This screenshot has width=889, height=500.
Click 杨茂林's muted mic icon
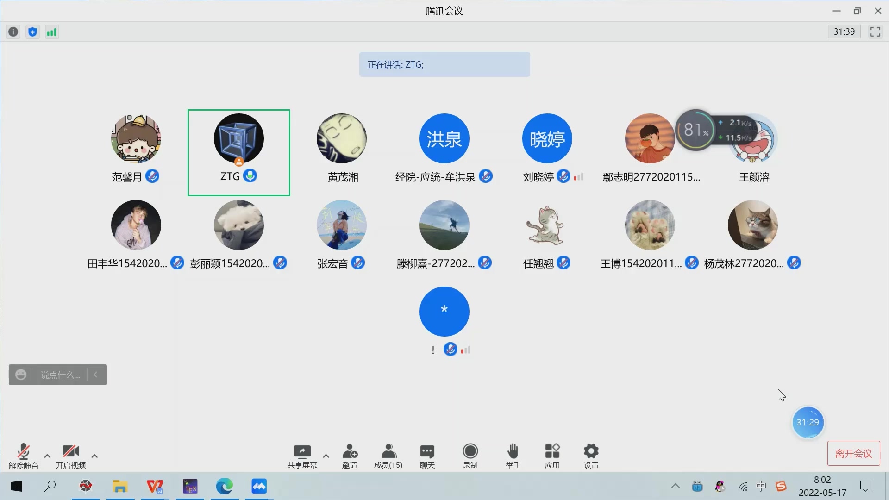pyautogui.click(x=794, y=263)
